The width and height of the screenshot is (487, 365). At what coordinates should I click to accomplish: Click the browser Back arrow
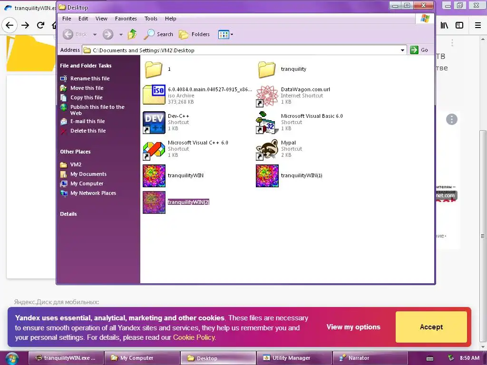tap(10, 25)
